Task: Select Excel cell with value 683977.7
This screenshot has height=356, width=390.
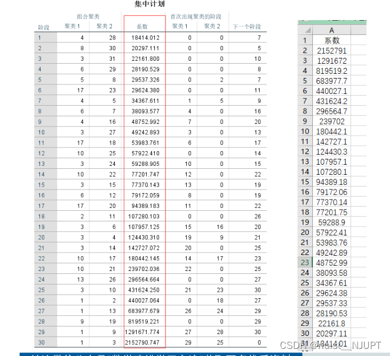Action: point(332,81)
